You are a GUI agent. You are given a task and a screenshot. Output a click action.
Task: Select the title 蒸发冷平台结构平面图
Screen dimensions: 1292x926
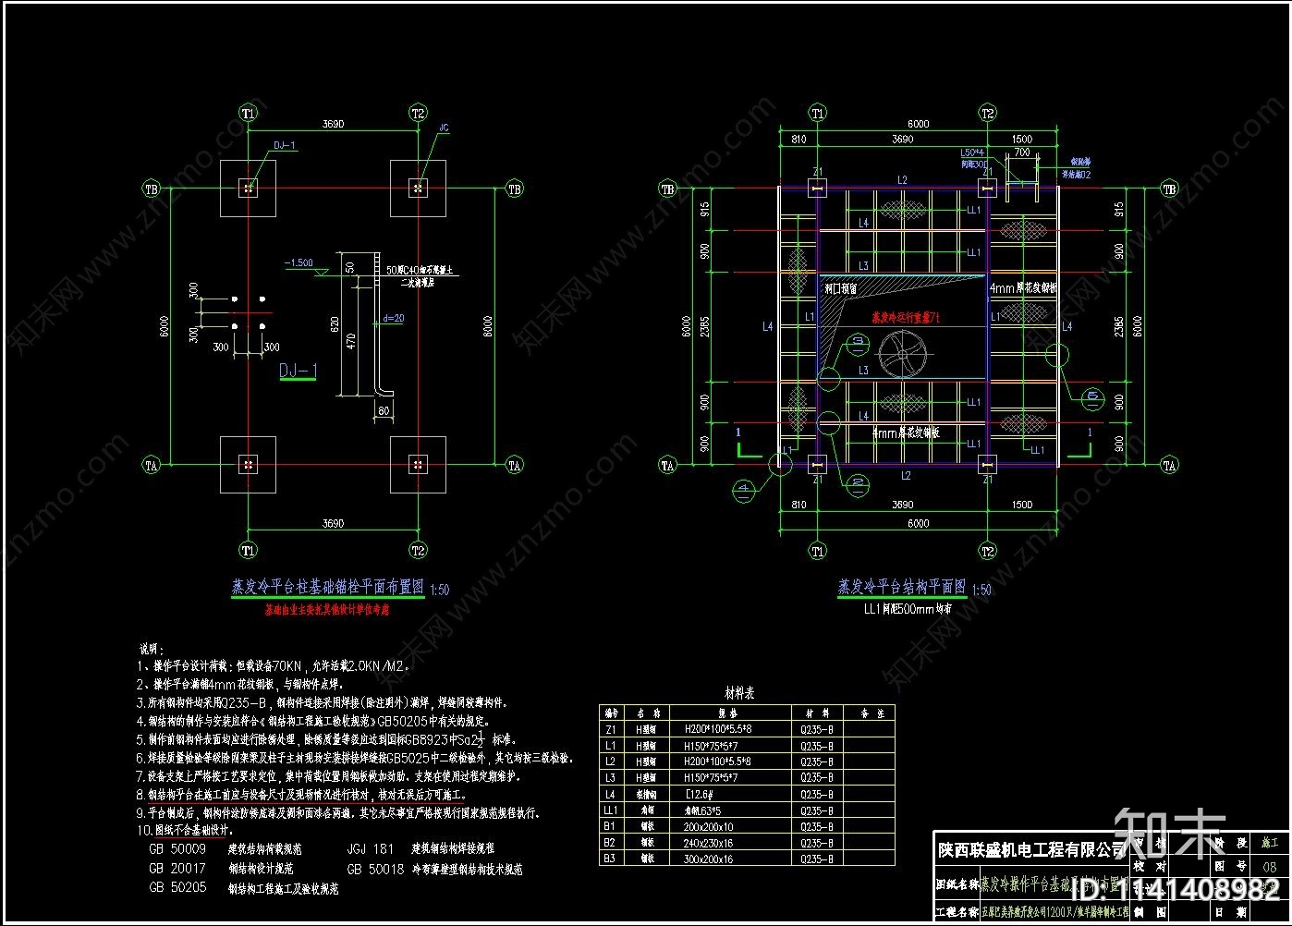pyautogui.click(x=902, y=586)
